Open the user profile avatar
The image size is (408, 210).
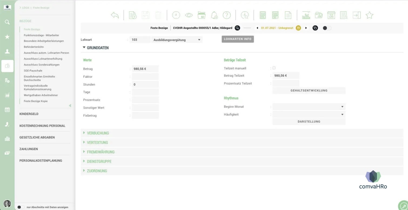pos(7,204)
